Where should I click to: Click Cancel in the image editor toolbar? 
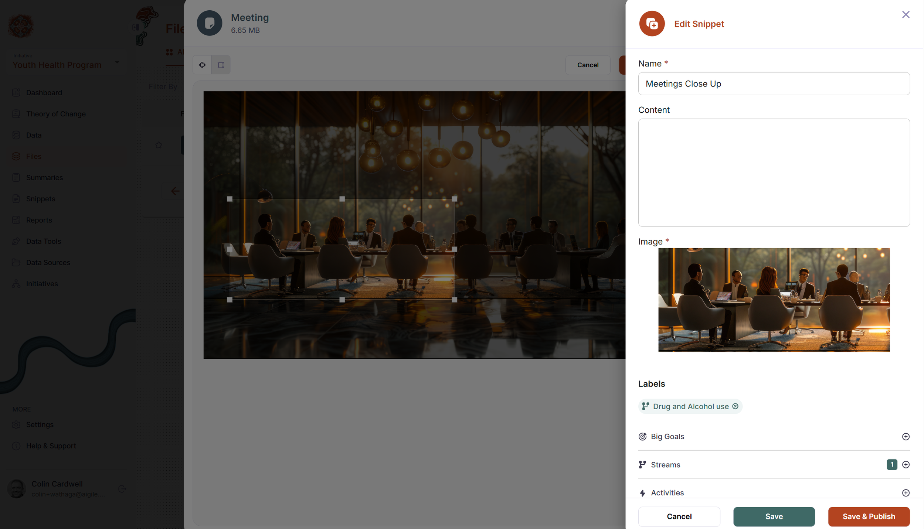click(587, 65)
